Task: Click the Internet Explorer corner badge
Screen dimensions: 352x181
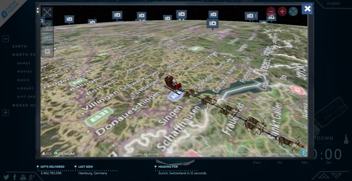Action: pyautogui.click(x=9, y=10)
